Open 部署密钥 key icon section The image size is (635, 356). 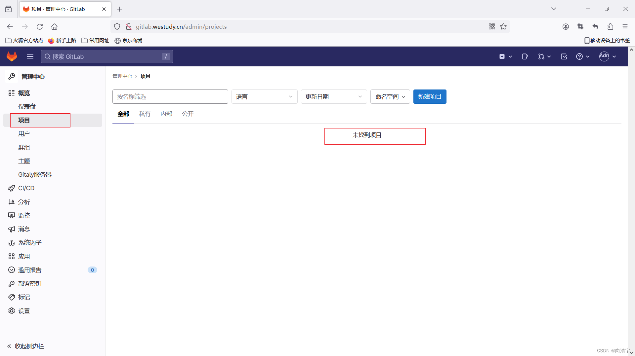click(53, 284)
